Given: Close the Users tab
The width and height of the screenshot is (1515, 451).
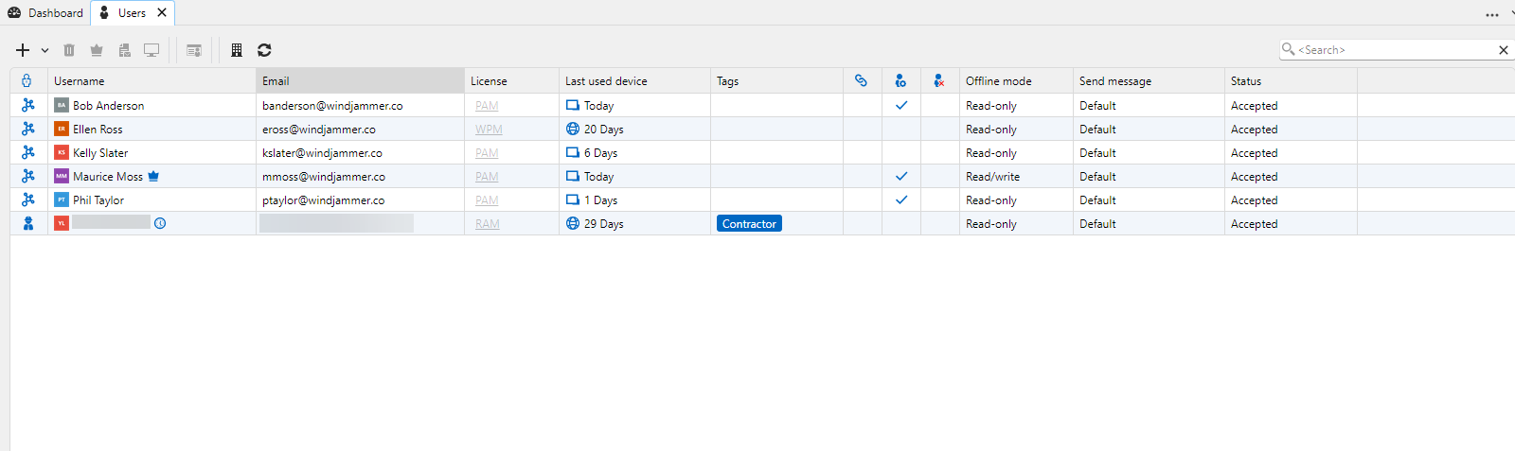Looking at the screenshot, I should coord(162,13).
